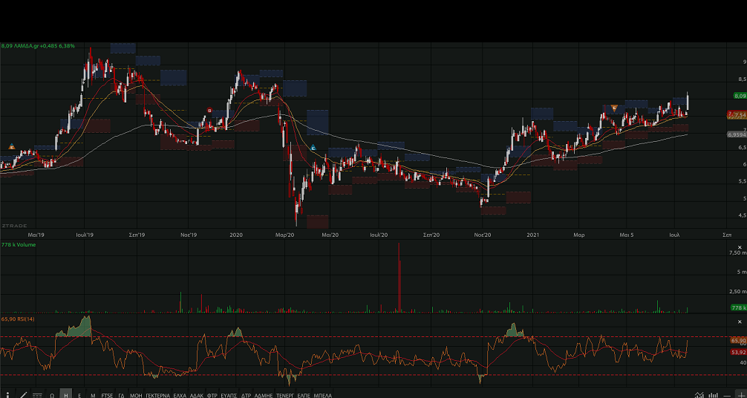Image resolution: width=747 pixels, height=398 pixels.
Task: Switch to the M timeframe
Action: point(93,395)
